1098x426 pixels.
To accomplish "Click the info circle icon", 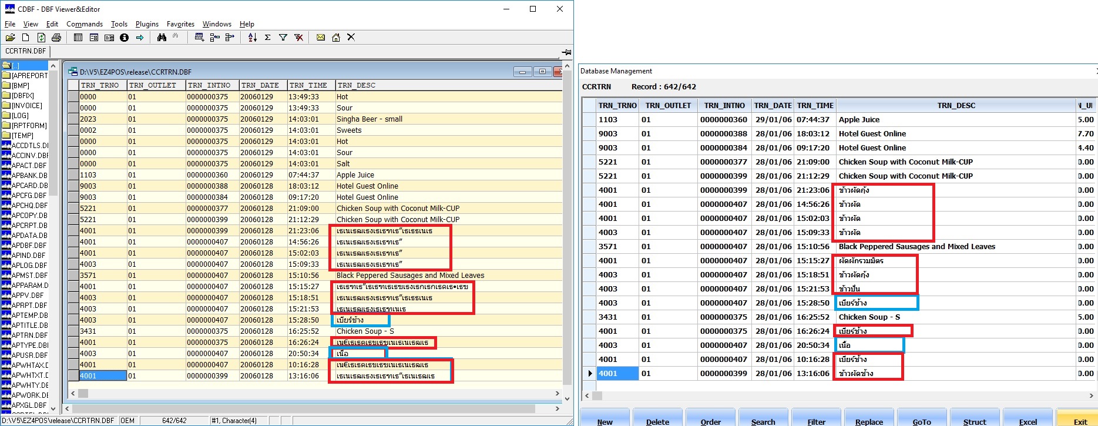I will click(x=124, y=38).
